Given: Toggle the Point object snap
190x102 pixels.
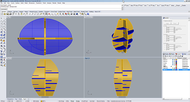Looking at the screenshot, I should point(134,5).
